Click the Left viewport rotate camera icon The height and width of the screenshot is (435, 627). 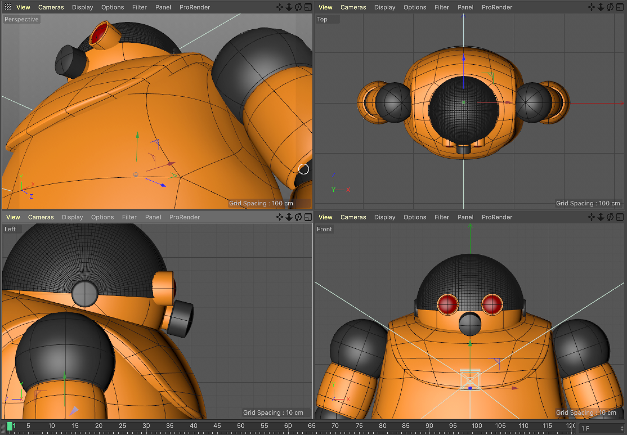[x=298, y=217]
